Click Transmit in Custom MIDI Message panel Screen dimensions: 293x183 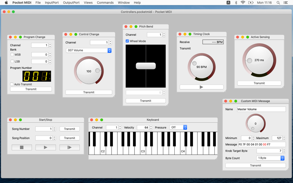point(255,165)
